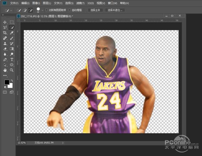Open the 选择(S) menu
The width and height of the screenshot is (202, 156).
69,3
